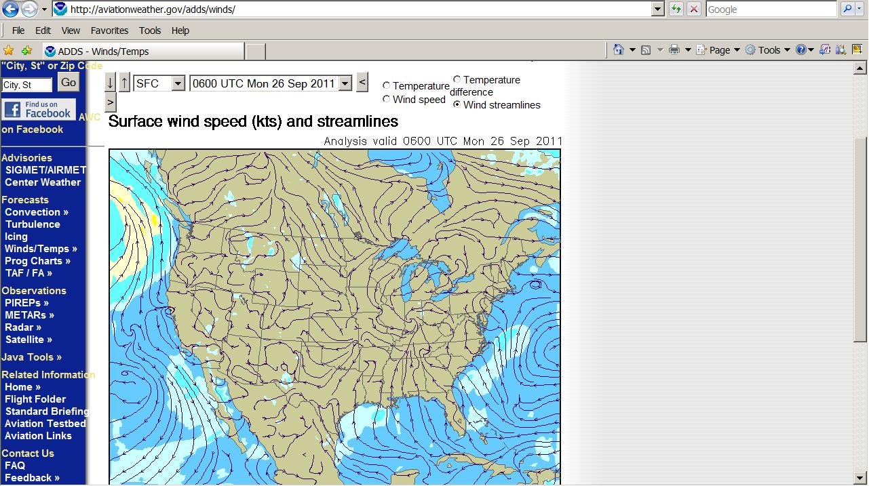Select the Temperature radio button
The width and height of the screenshot is (869, 486).
[x=387, y=86]
